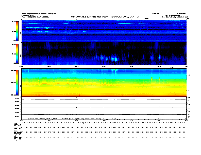Click the 16:00 tick label under RAD1 panel
Image resolution: width=201 pixels, height=155 pixels.
pos(131,67)
